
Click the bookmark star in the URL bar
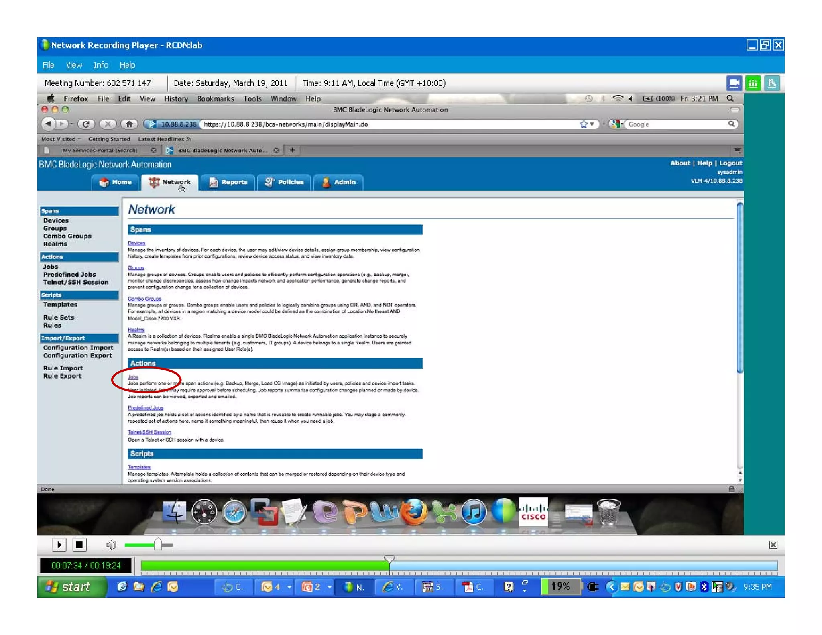584,124
